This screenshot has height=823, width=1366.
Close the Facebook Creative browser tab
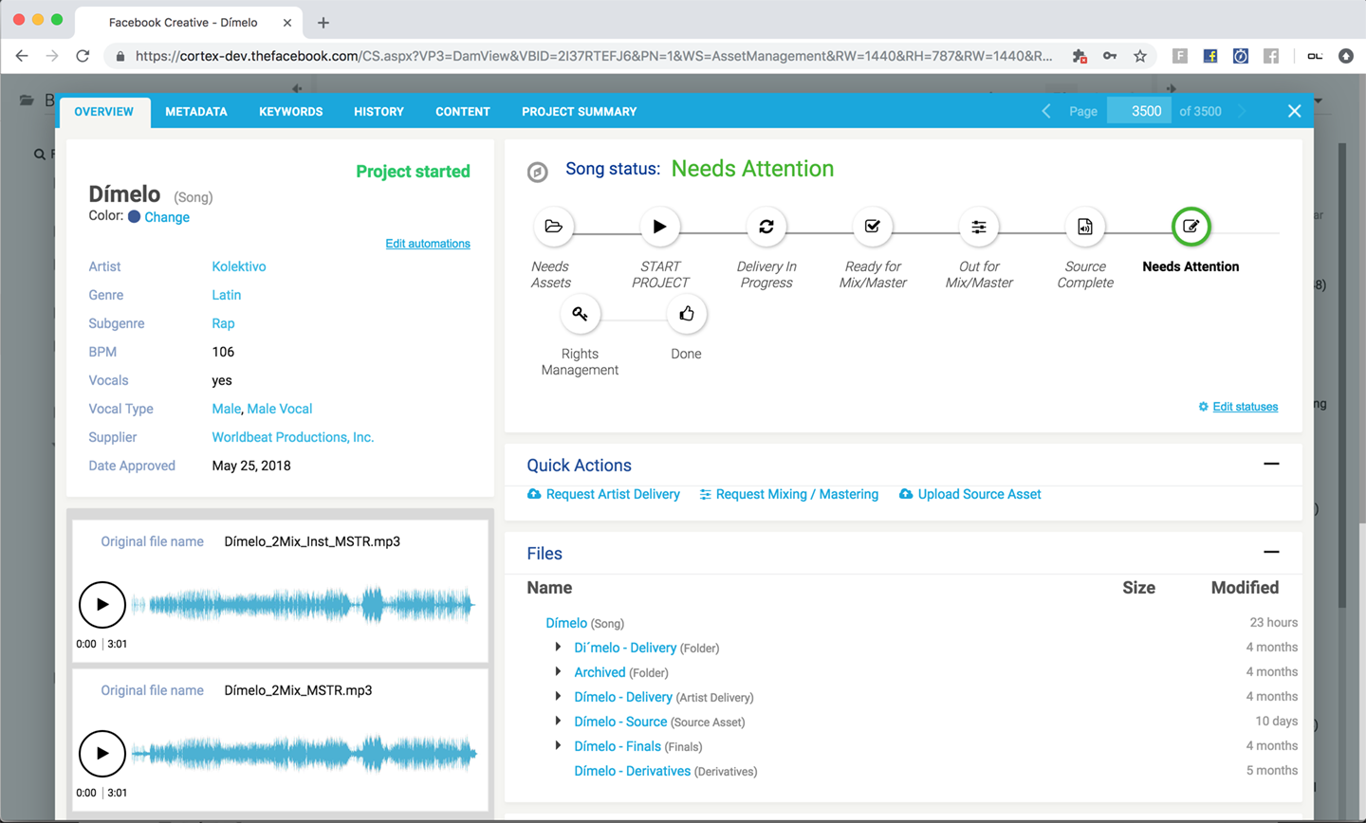pyautogui.click(x=287, y=22)
